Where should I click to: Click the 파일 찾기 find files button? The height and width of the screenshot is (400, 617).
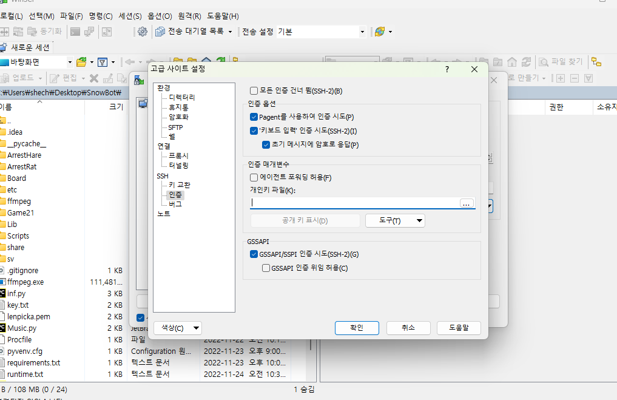tap(561, 62)
